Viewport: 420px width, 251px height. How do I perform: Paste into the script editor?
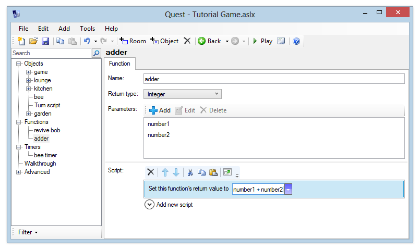[213, 172]
